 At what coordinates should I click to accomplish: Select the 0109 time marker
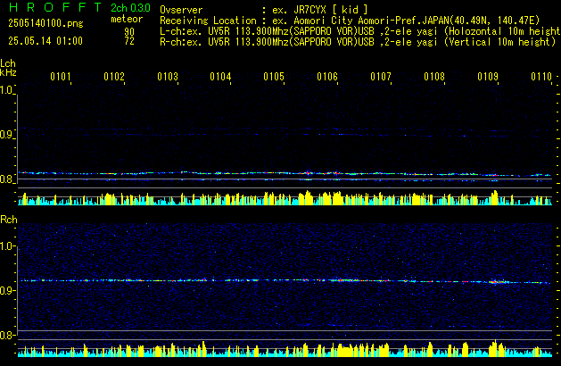[488, 77]
